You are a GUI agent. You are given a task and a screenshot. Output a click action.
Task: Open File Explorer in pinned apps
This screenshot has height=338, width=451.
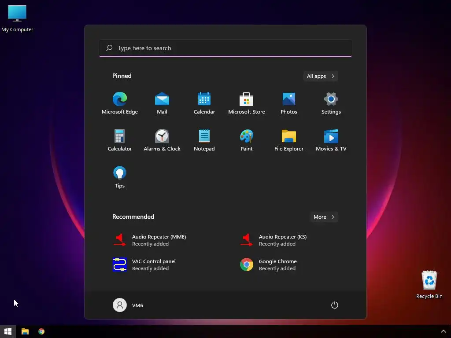[289, 140]
